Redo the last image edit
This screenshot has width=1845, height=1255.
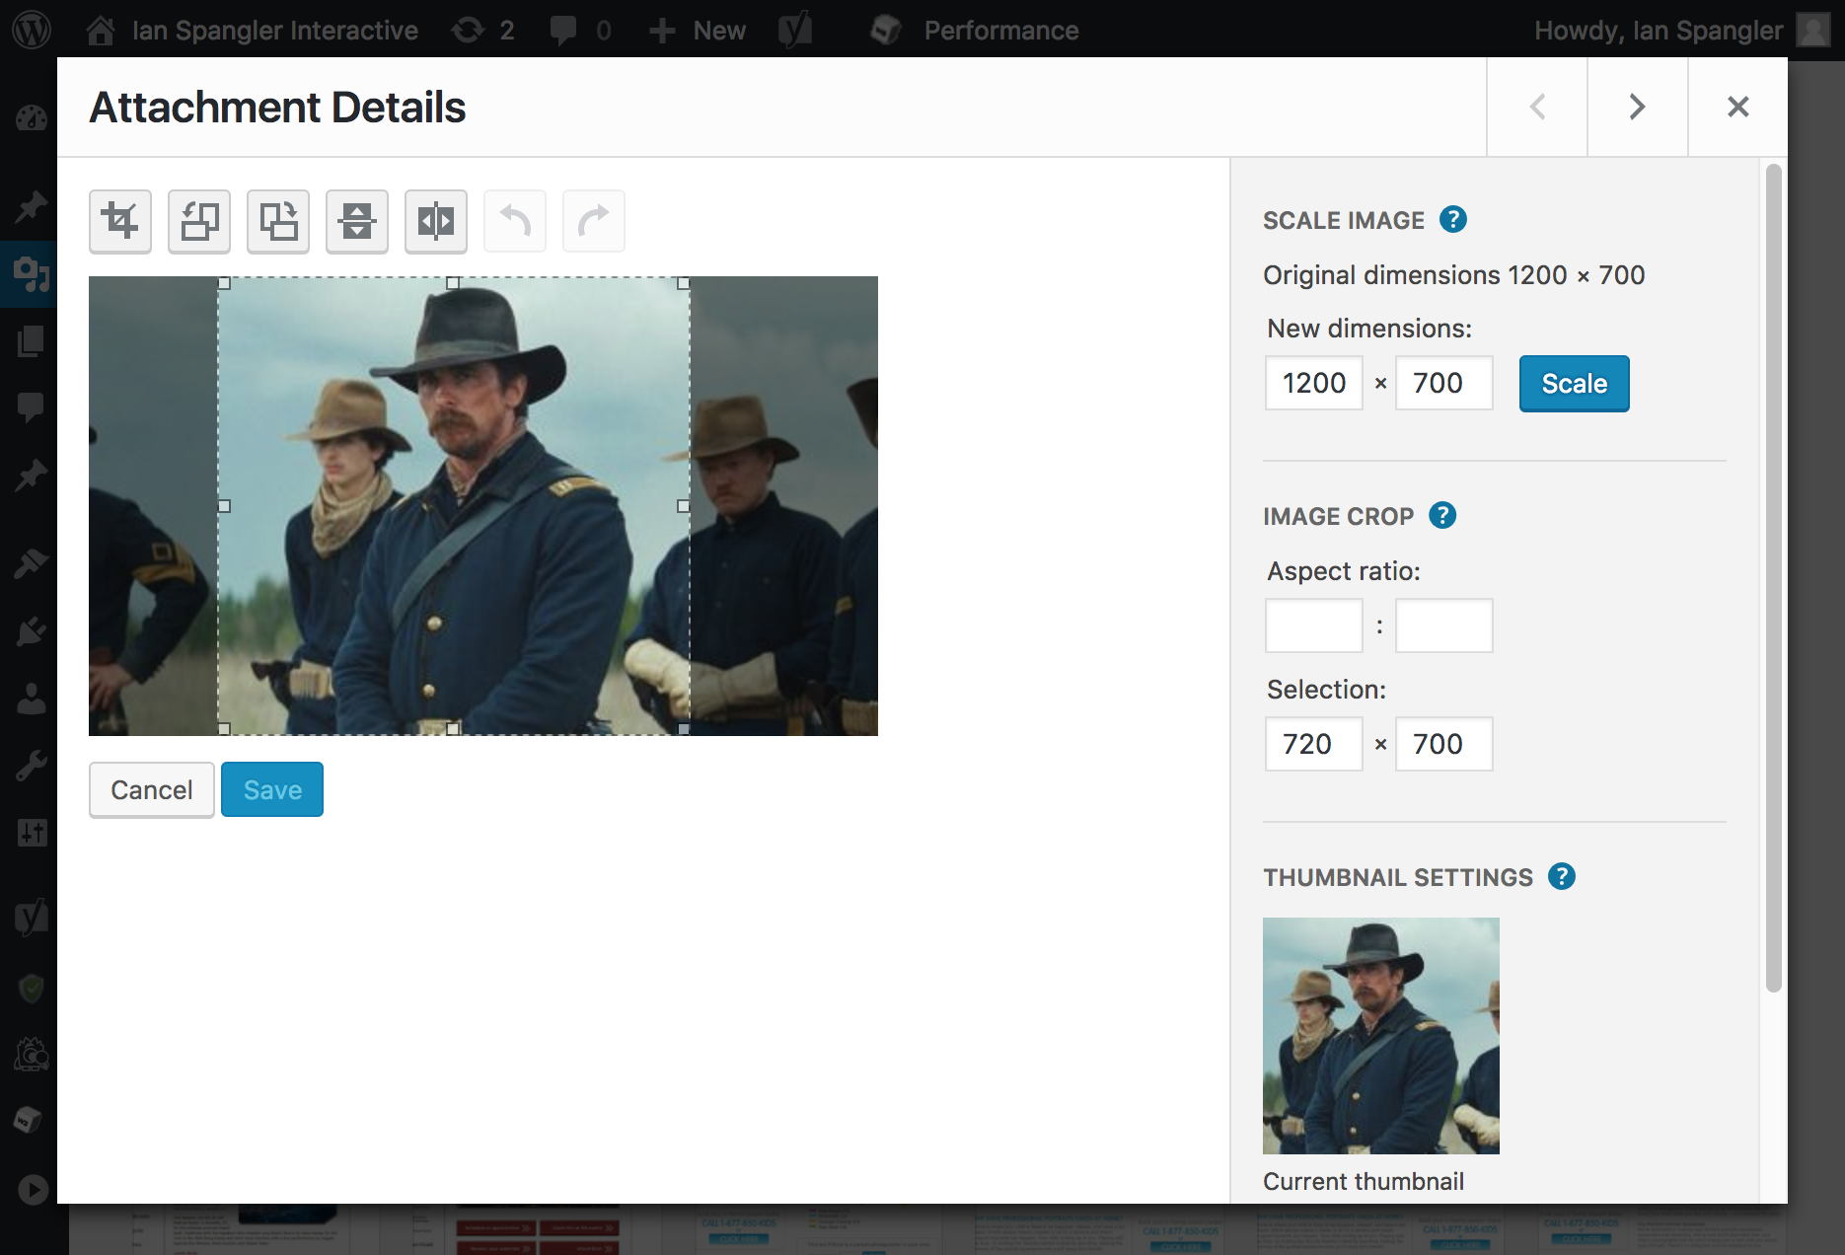tap(593, 221)
